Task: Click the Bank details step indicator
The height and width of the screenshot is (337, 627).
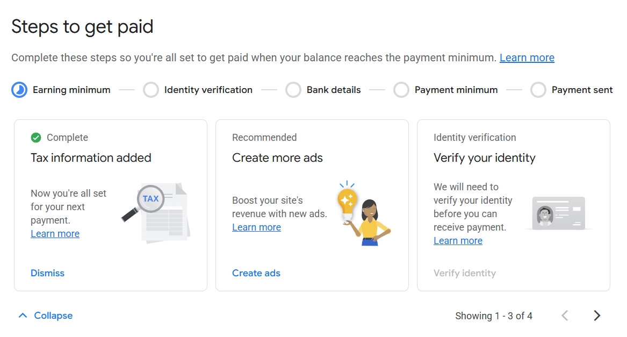Action: 293,90
